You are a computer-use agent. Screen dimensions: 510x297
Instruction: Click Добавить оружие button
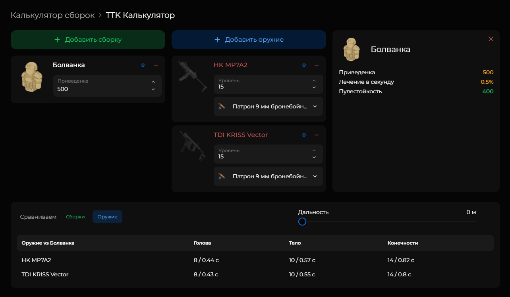[x=249, y=40]
